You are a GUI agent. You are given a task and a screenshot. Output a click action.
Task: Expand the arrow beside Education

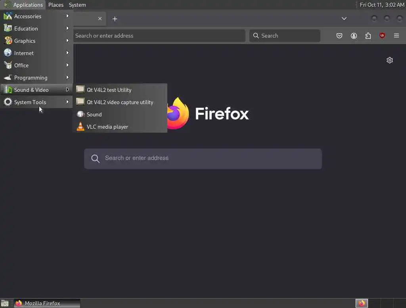pos(67,28)
